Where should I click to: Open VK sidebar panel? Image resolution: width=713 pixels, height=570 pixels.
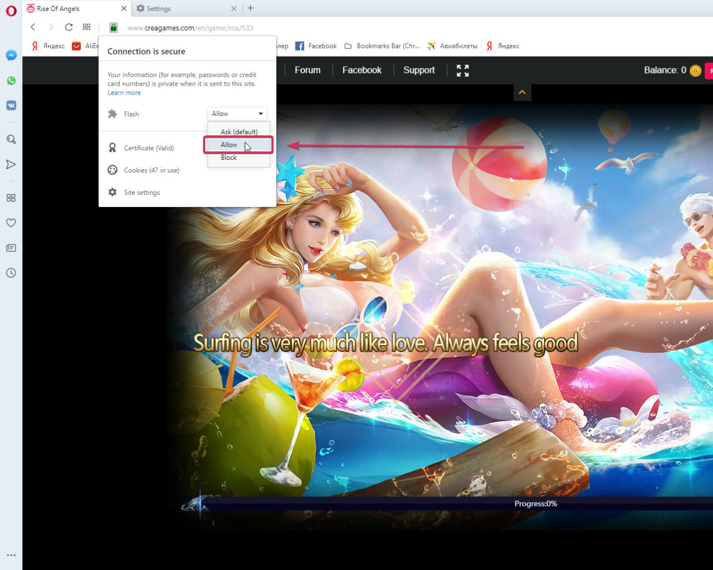pos(11,106)
